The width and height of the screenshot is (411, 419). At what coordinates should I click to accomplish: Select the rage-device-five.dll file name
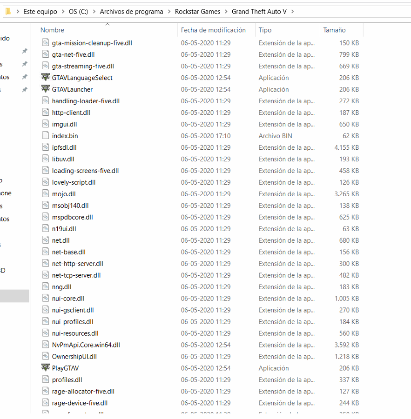click(x=80, y=403)
